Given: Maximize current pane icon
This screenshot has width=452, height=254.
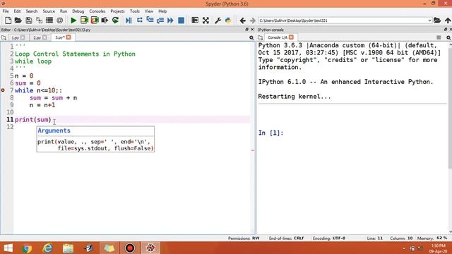Looking at the screenshot, I should [195, 20].
